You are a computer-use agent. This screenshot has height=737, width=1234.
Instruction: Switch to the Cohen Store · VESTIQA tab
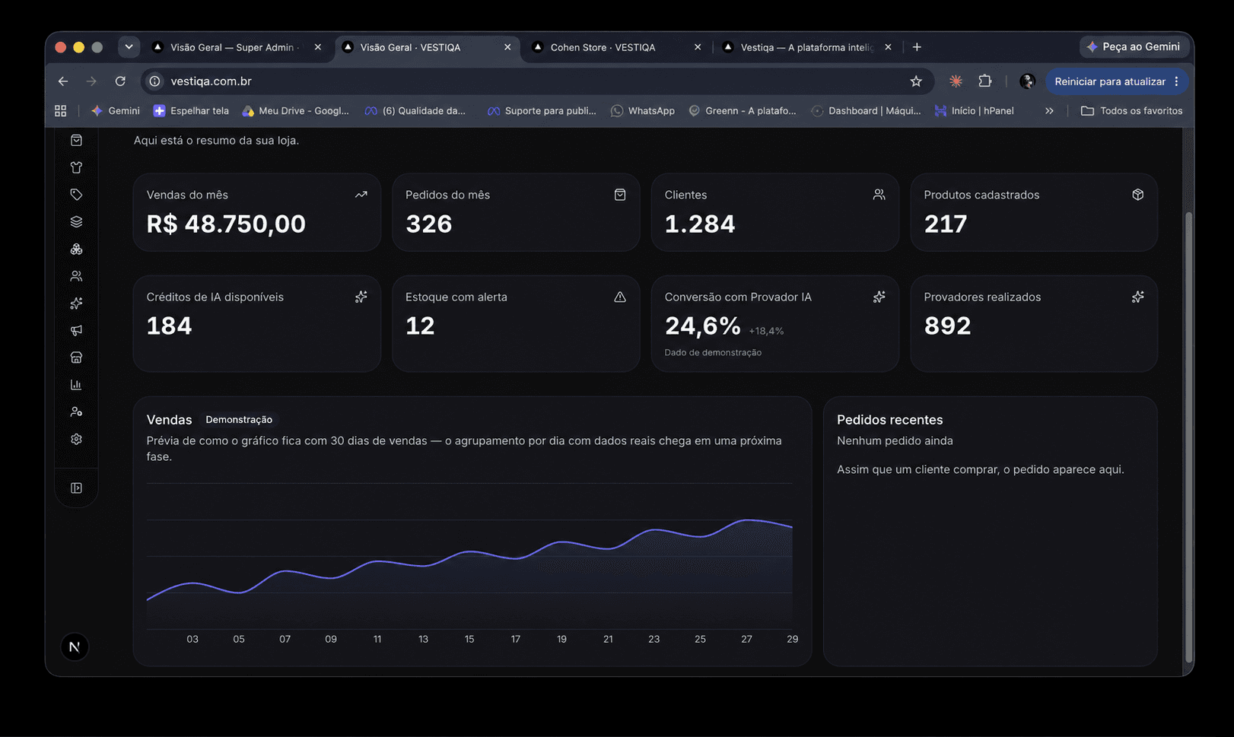pos(618,47)
